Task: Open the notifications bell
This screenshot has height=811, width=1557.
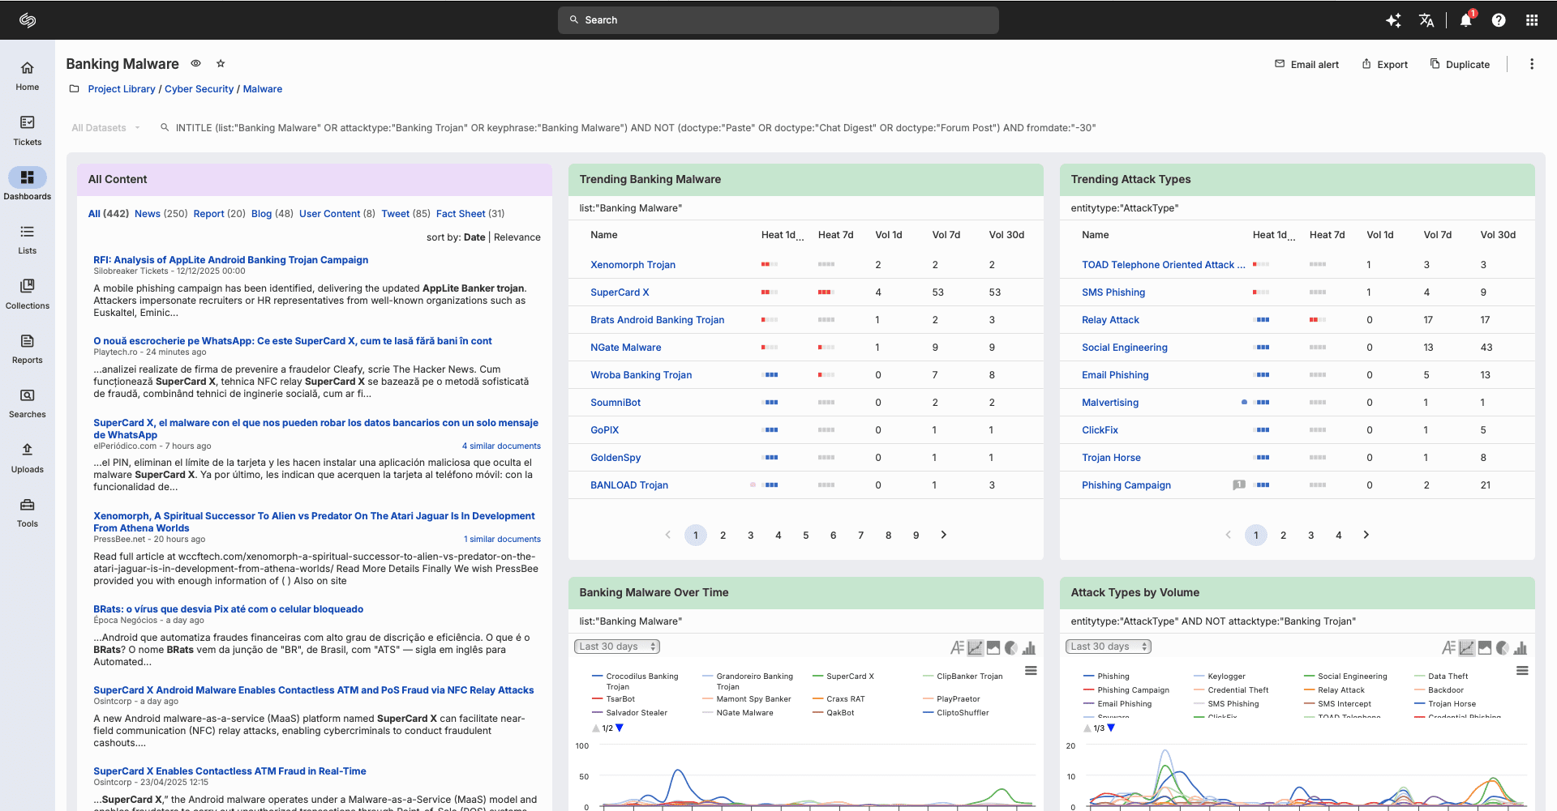Action: (x=1466, y=20)
